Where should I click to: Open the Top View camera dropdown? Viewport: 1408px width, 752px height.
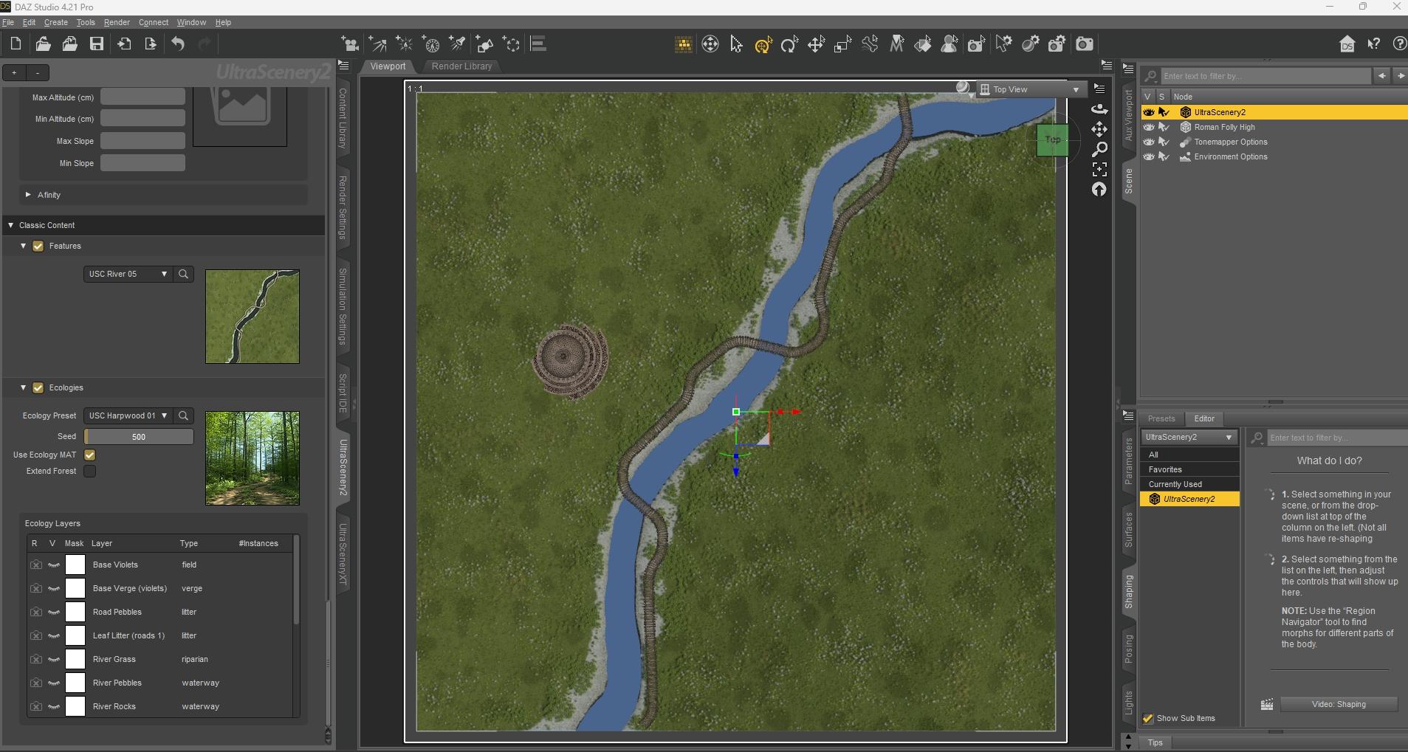coord(1031,89)
